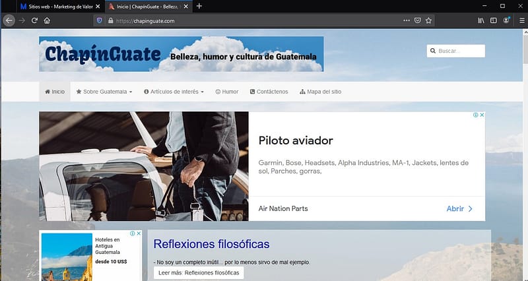Go to the browser home page
The width and height of the screenshot is (528, 281).
(x=47, y=20)
